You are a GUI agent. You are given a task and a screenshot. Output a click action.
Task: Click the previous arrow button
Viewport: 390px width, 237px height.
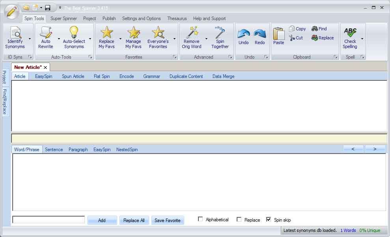coord(353,149)
